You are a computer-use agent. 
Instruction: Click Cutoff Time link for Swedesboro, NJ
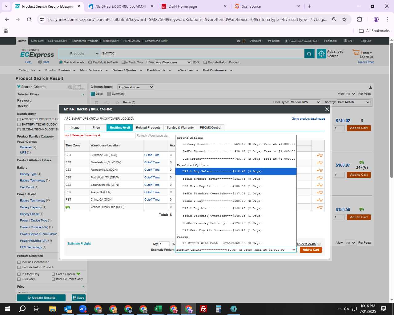(x=152, y=162)
